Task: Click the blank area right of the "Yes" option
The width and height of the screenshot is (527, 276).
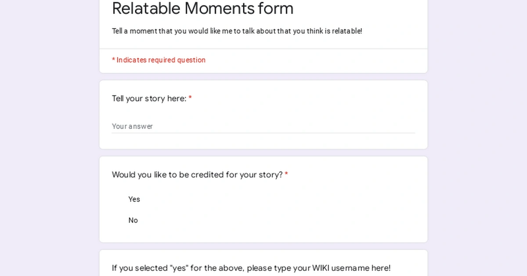Action: coord(263,199)
